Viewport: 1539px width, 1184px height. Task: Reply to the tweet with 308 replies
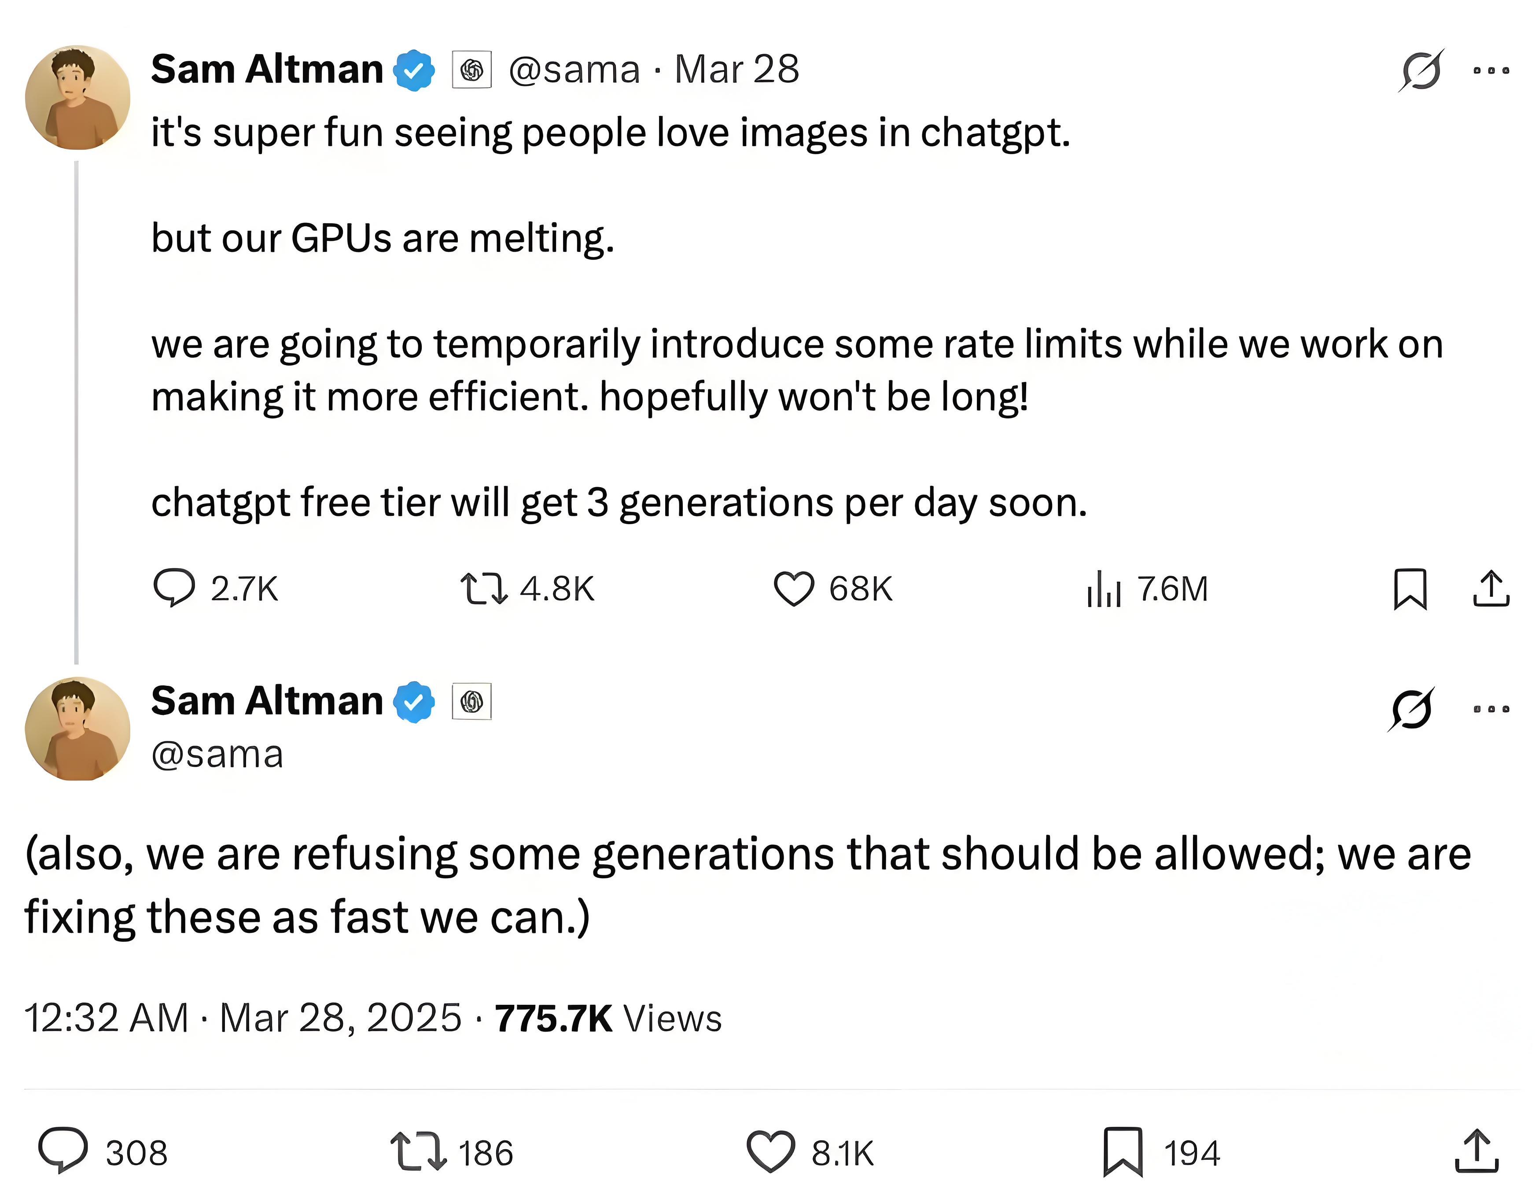point(63,1151)
